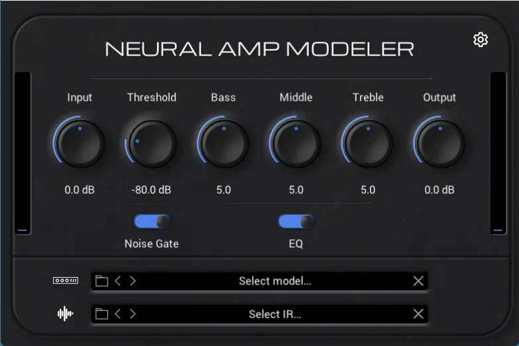Image resolution: width=519 pixels, height=346 pixels.
Task: Click the amp model icon beside model selector
Action: (66, 280)
